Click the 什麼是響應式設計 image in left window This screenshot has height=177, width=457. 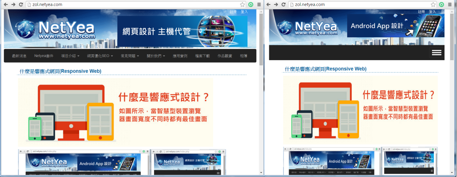point(115,113)
